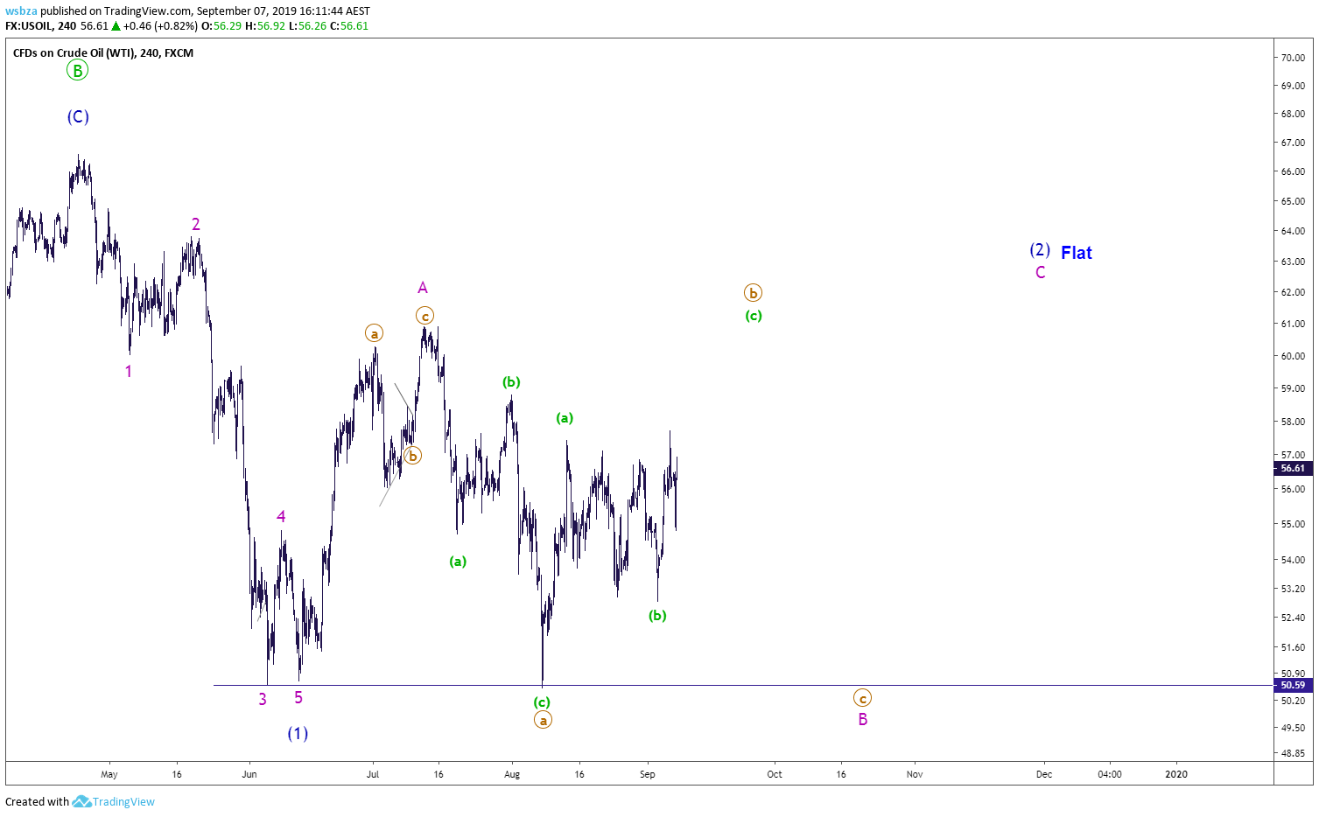Click the C:56.61 close value in header
Image resolution: width=1319 pixels, height=817 pixels.
(349, 26)
